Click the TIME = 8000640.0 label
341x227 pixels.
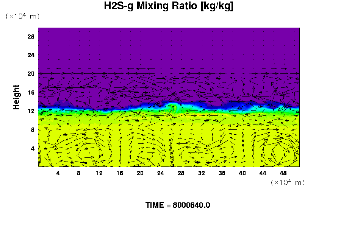point(178,205)
